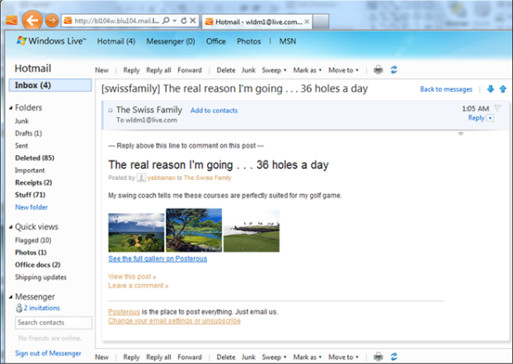513x364 pixels.
Task: Open the Mark as dropdown in the top toolbar
Action: (307, 70)
